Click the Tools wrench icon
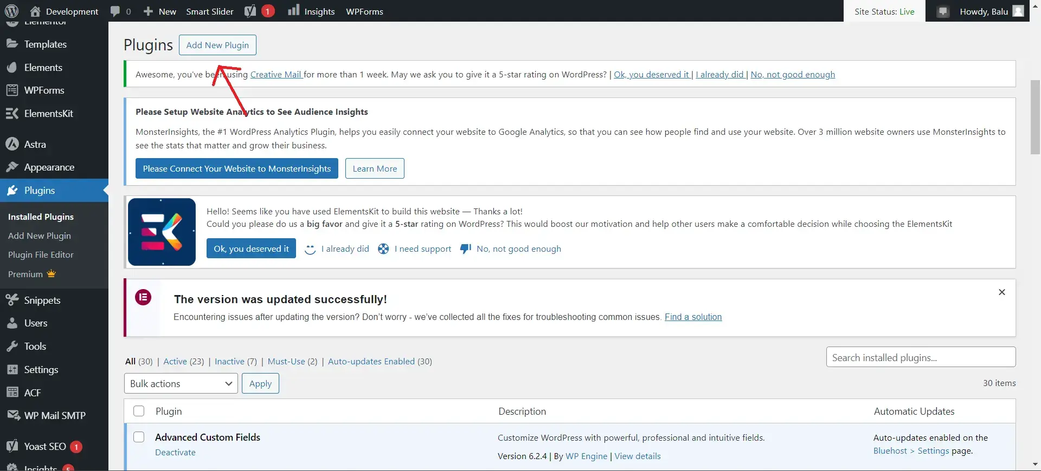This screenshot has width=1041, height=471. 12,346
